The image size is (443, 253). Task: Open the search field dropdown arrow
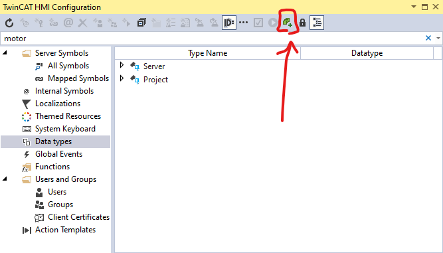pyautogui.click(x=438, y=38)
